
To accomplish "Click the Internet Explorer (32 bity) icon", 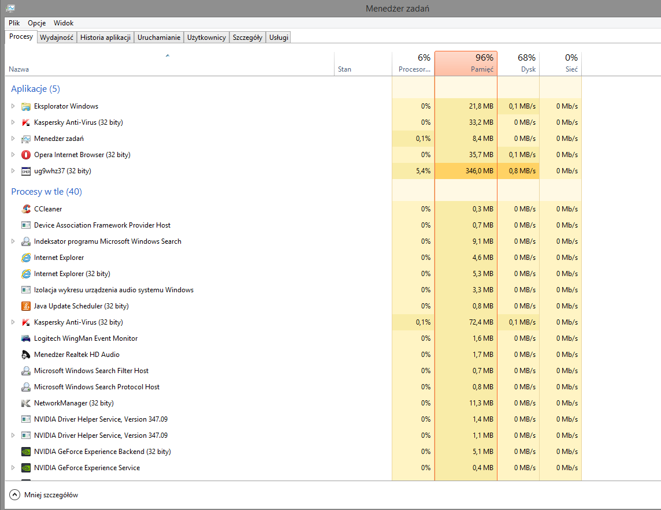I will (x=26, y=274).
